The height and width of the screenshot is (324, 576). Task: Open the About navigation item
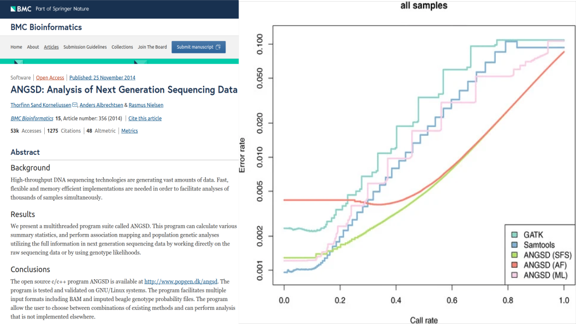click(33, 47)
